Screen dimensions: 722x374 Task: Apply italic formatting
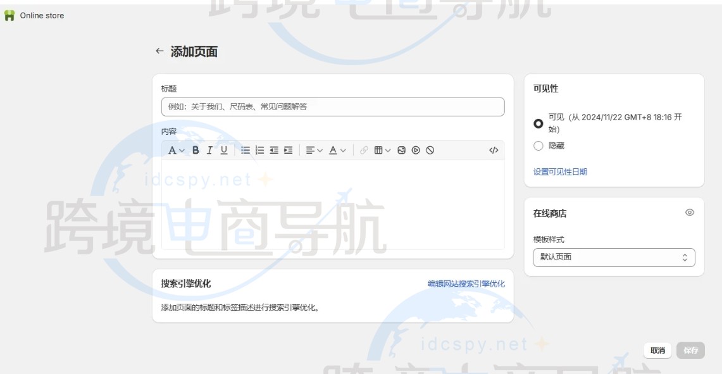[208, 150]
